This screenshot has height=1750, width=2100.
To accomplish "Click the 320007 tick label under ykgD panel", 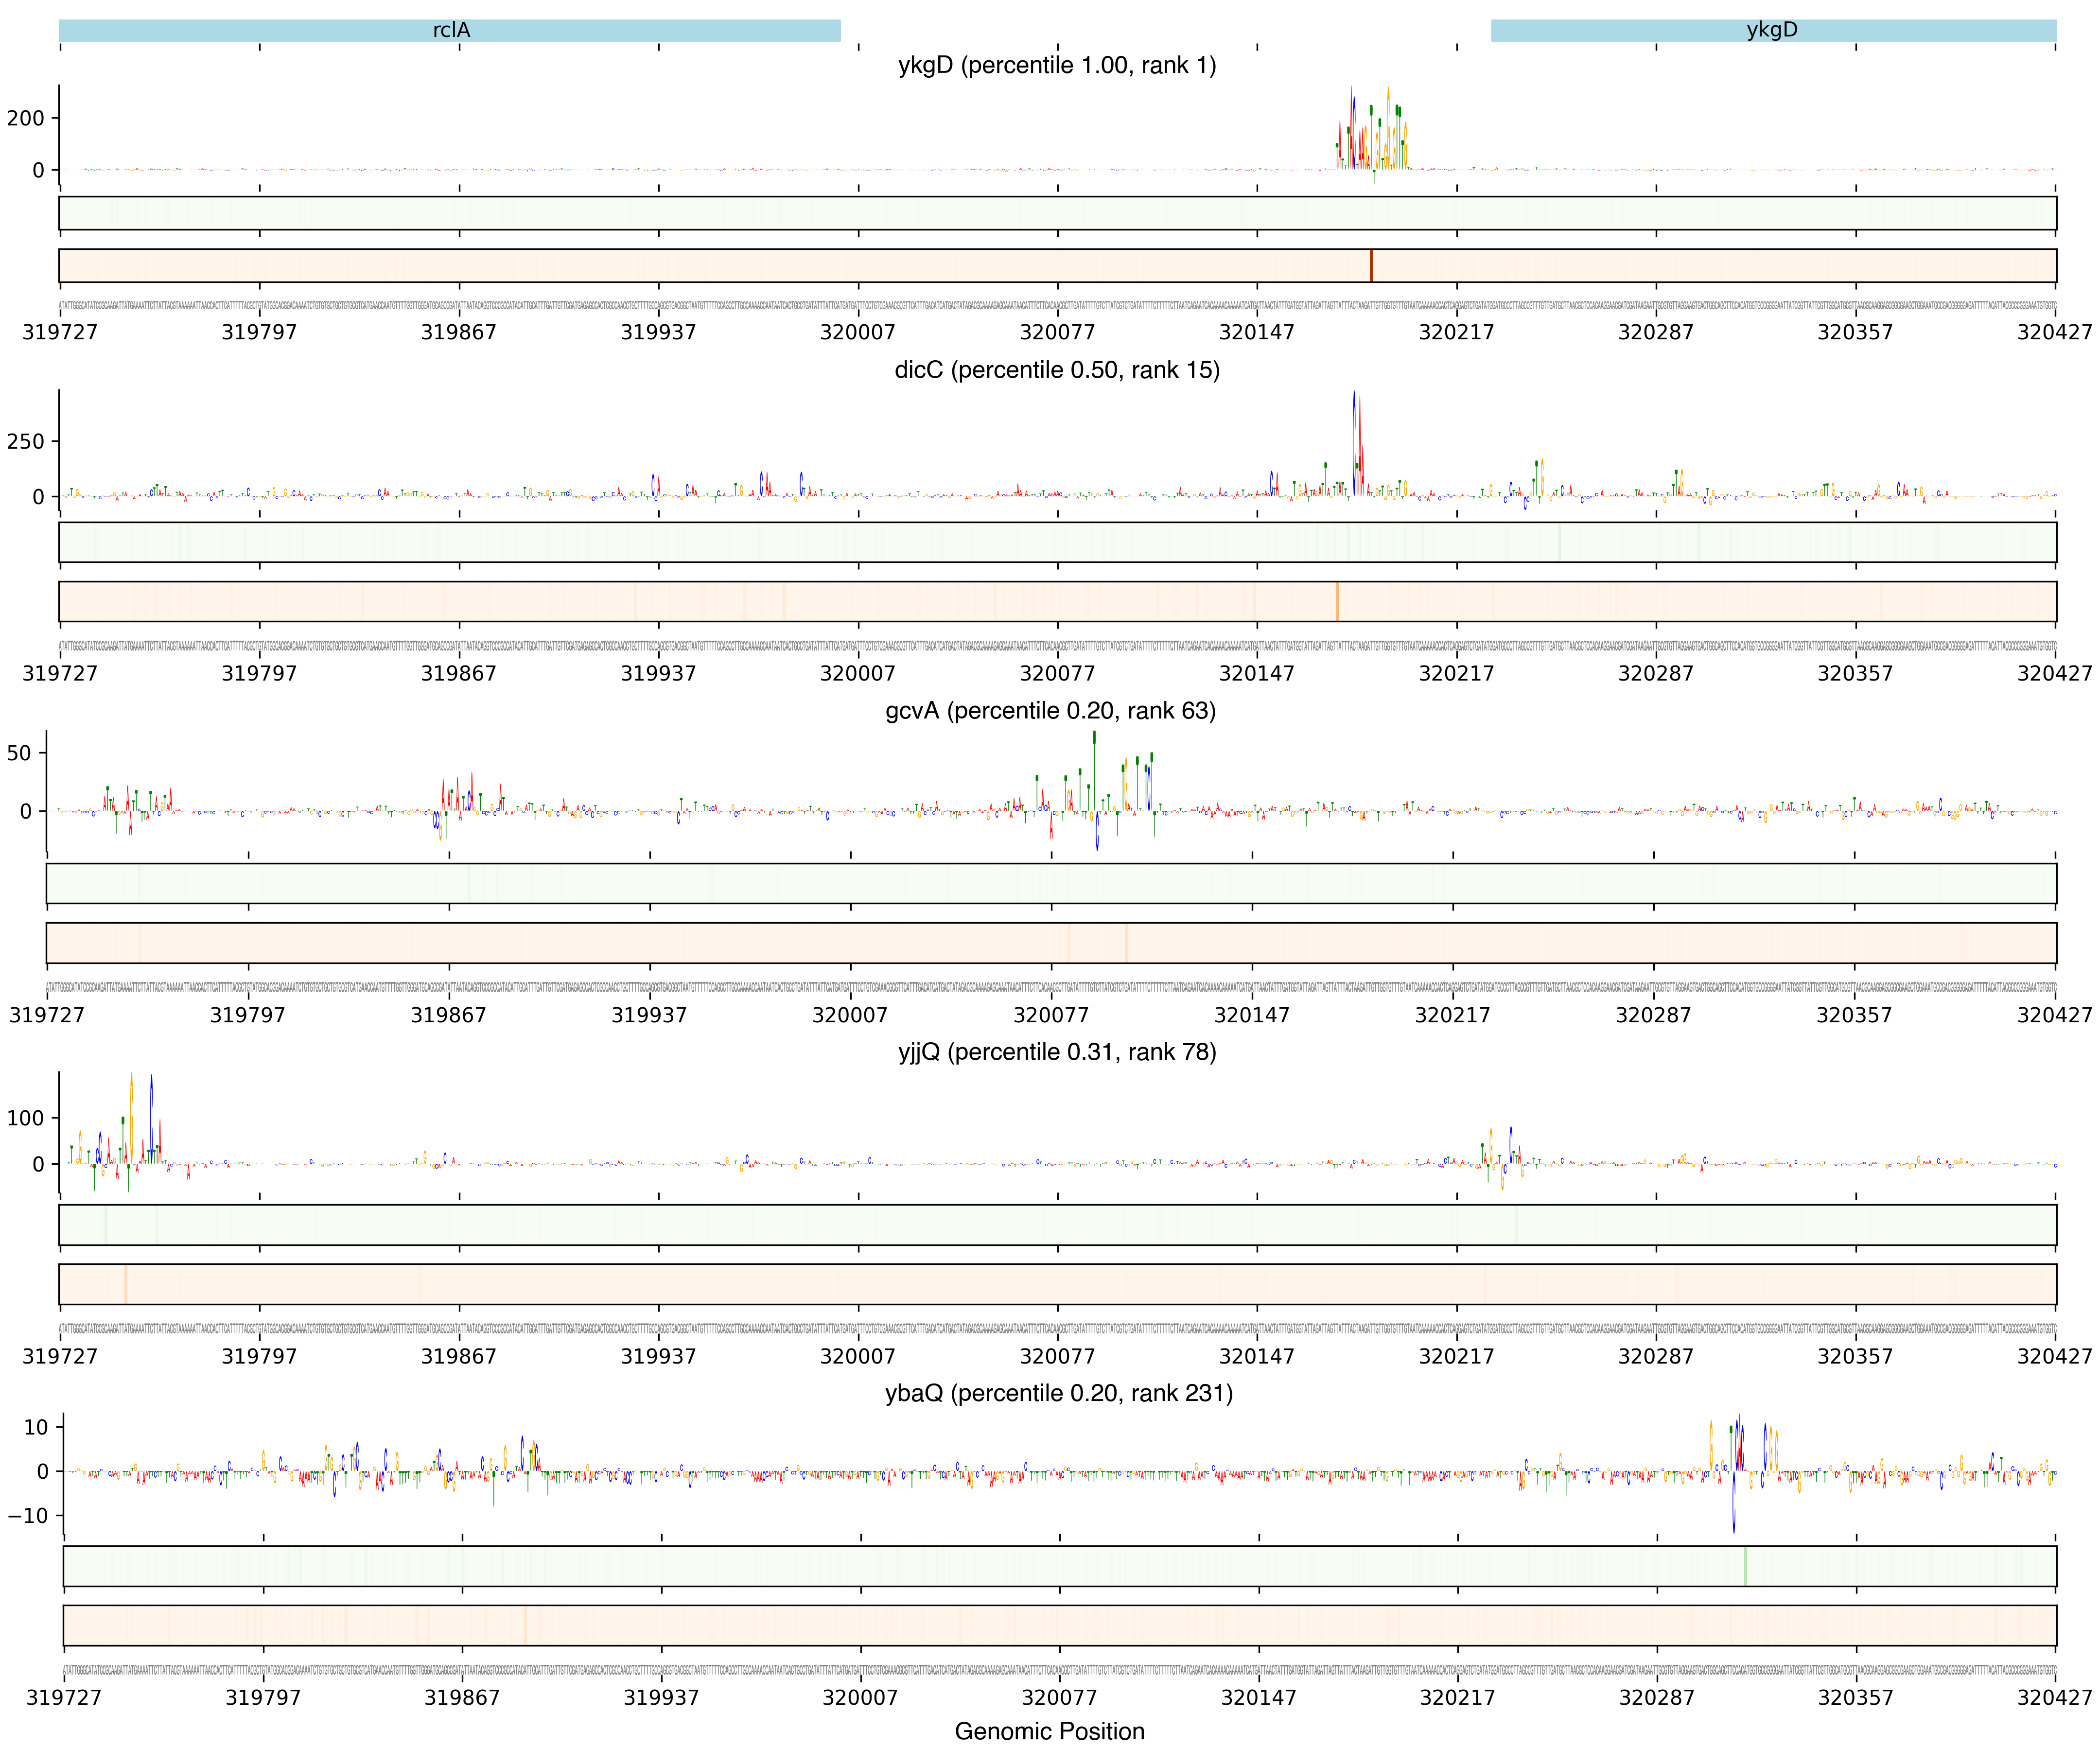I will [858, 332].
